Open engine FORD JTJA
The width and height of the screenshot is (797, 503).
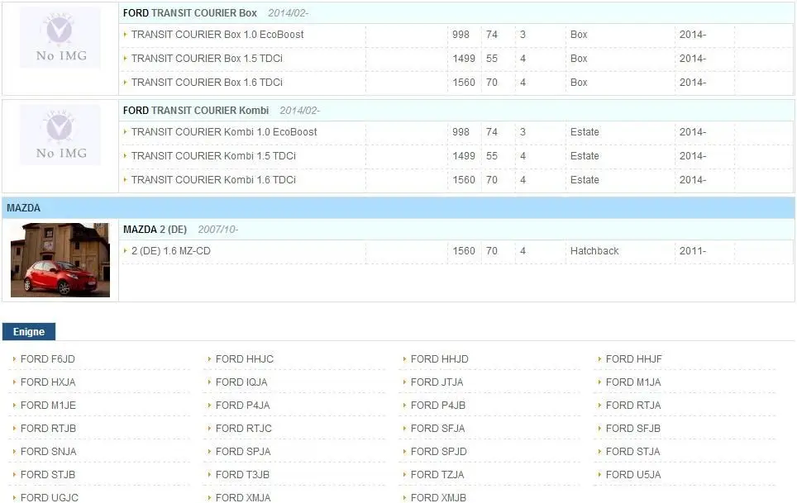pos(437,382)
